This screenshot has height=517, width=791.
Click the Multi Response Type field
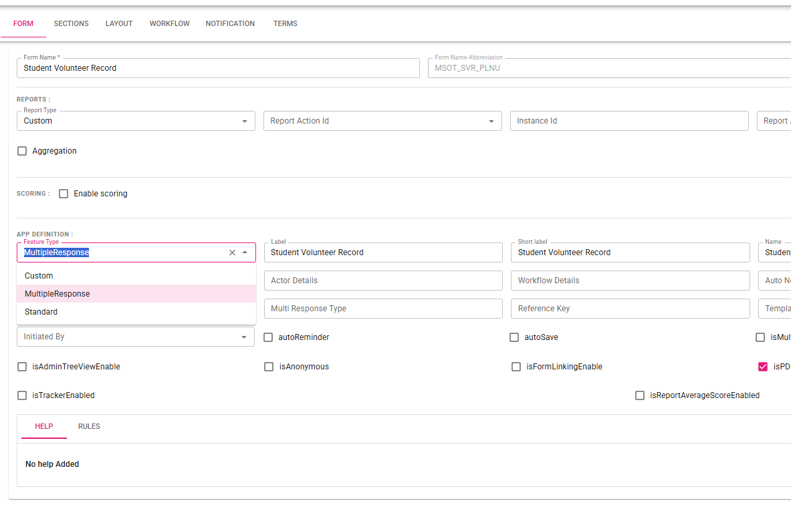pyautogui.click(x=383, y=309)
